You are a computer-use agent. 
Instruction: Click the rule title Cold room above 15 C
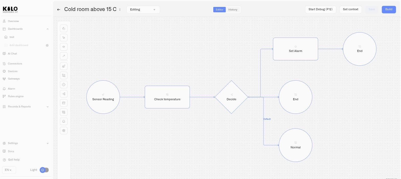click(x=90, y=9)
